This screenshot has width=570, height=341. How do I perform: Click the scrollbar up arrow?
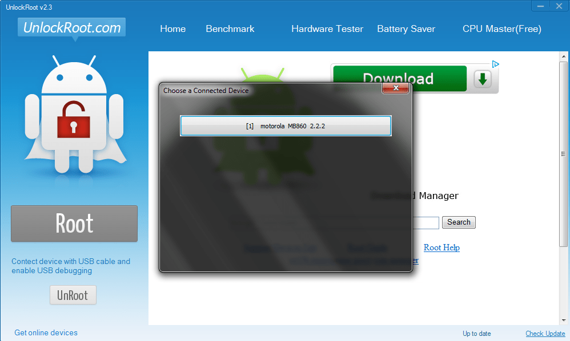point(564,55)
